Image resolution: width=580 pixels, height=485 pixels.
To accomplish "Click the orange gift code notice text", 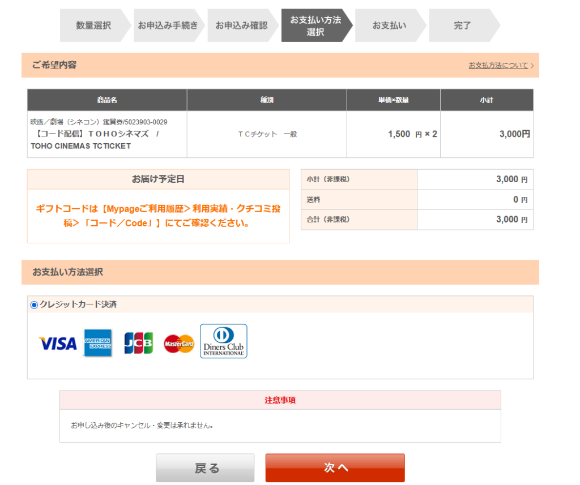I will coord(158,216).
